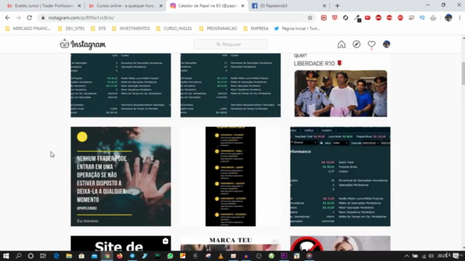The image size is (465, 261).
Task: Open SITE bookmark folder
Action: 98,29
